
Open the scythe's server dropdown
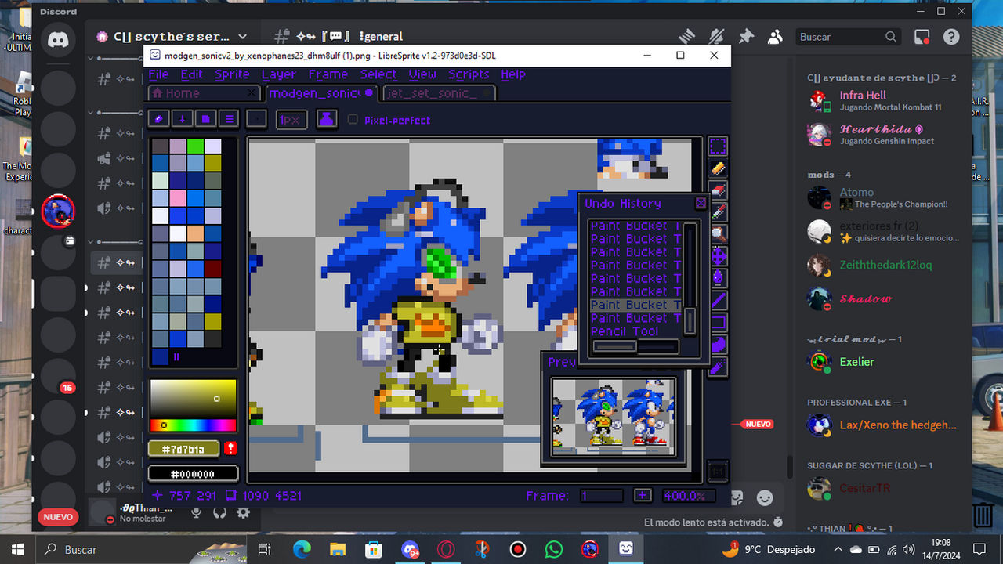point(243,35)
